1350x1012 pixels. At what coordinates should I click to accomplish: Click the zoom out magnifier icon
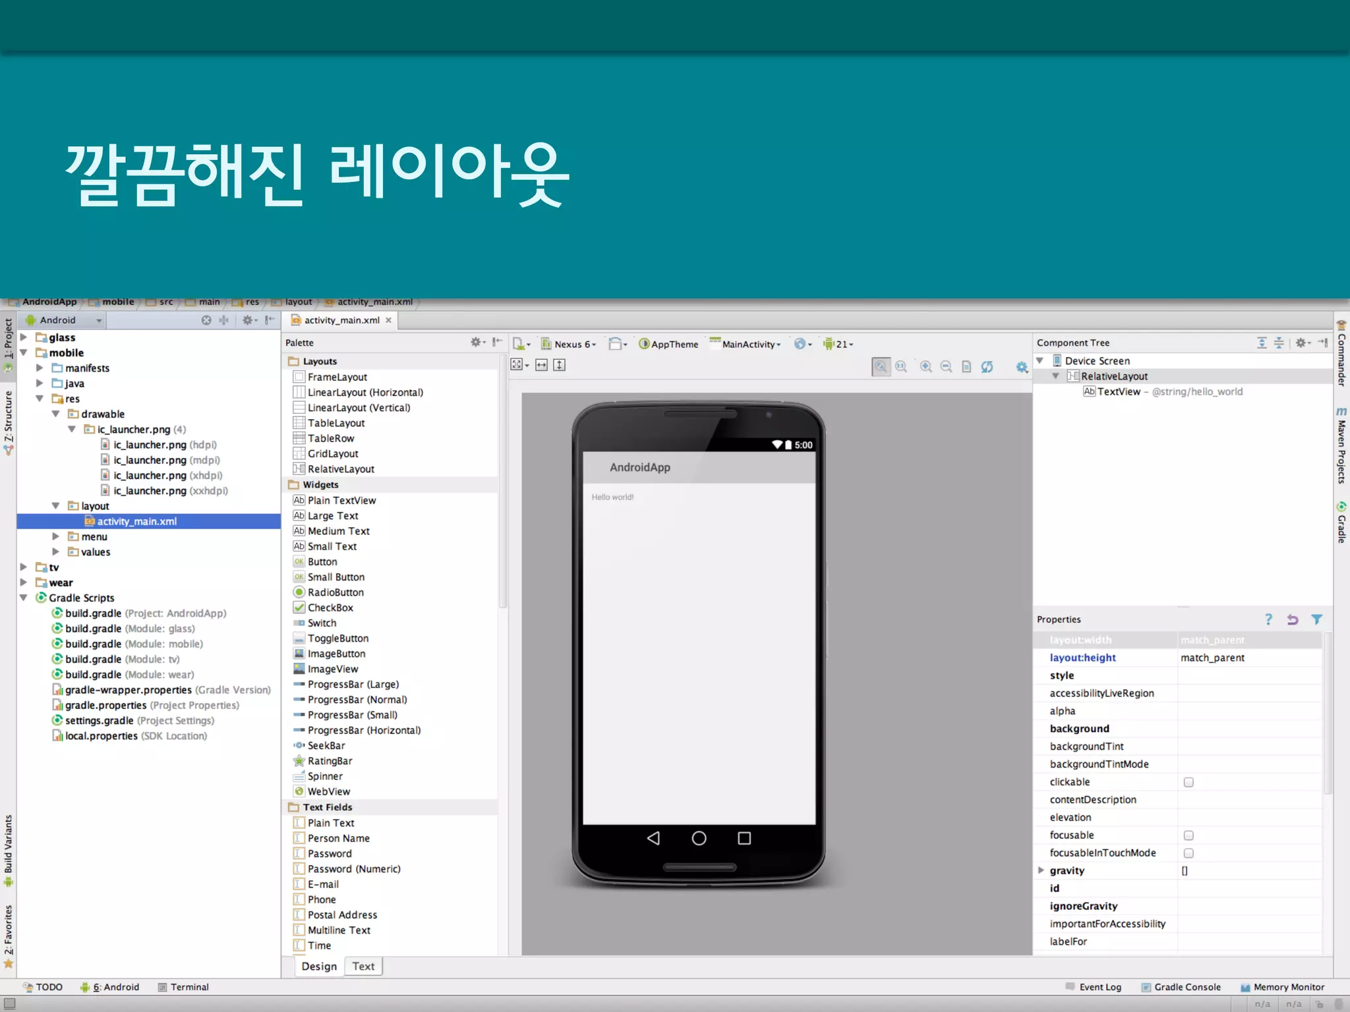click(x=946, y=367)
